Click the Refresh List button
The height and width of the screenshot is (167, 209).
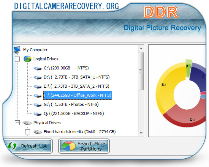point(28,146)
